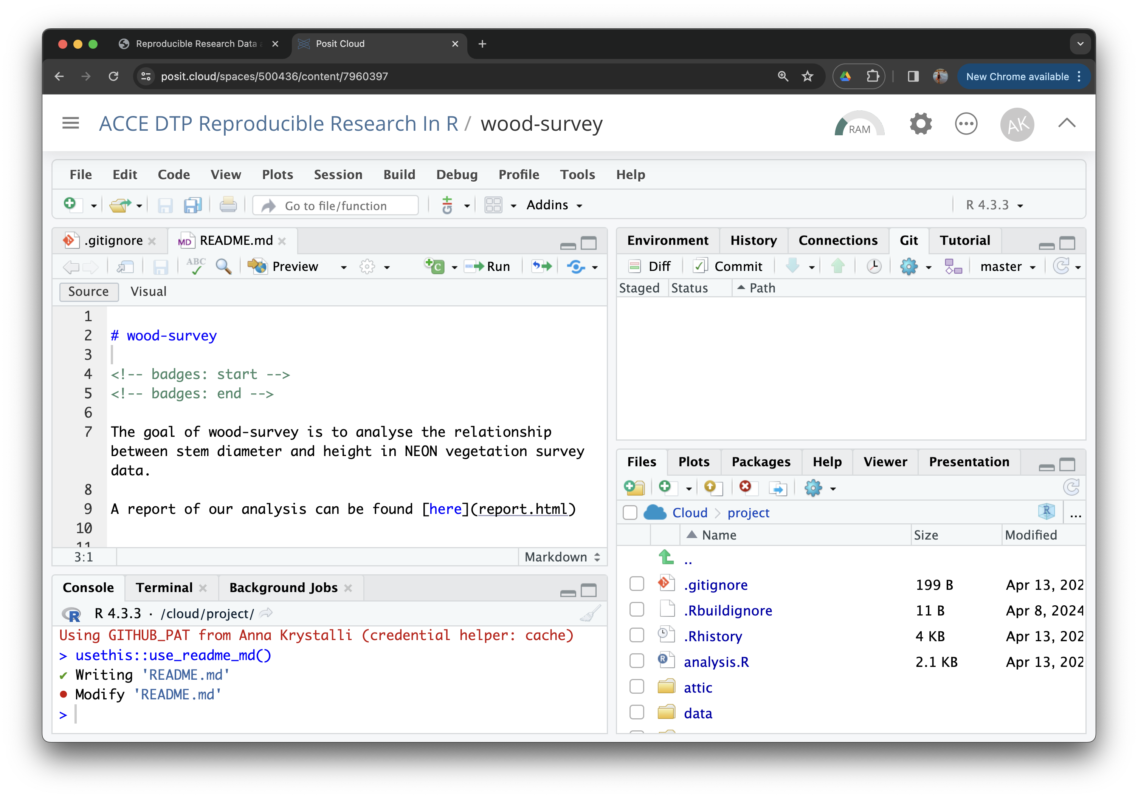Click the Show in new window icon
1138x798 pixels.
[x=126, y=267]
